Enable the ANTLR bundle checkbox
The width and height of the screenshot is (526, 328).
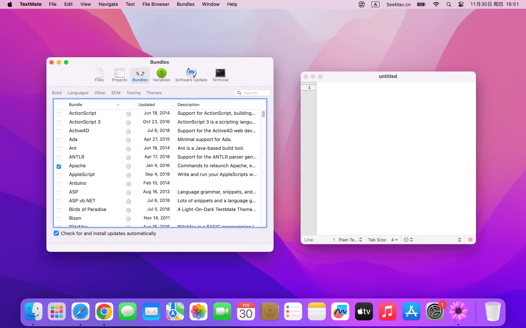point(59,158)
